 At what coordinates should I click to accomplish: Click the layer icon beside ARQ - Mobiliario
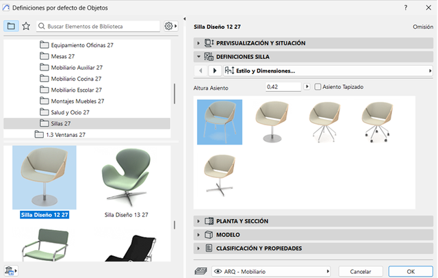[x=201, y=271]
